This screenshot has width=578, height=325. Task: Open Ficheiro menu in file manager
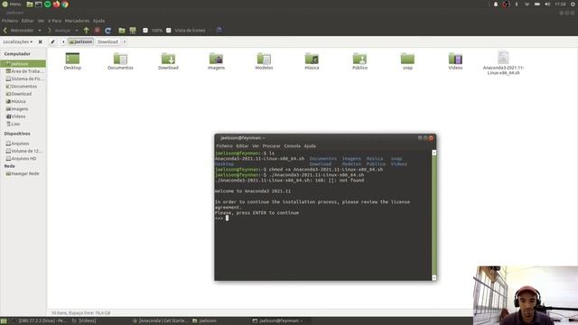coord(10,21)
